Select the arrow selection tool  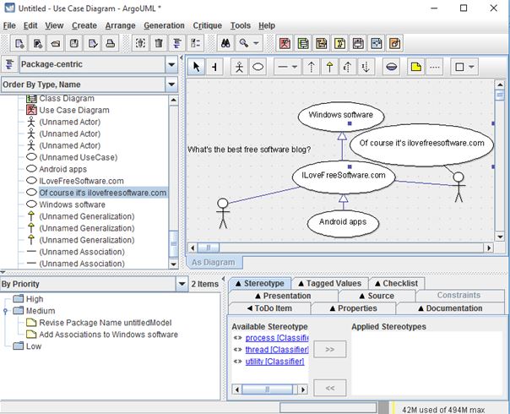pos(197,66)
